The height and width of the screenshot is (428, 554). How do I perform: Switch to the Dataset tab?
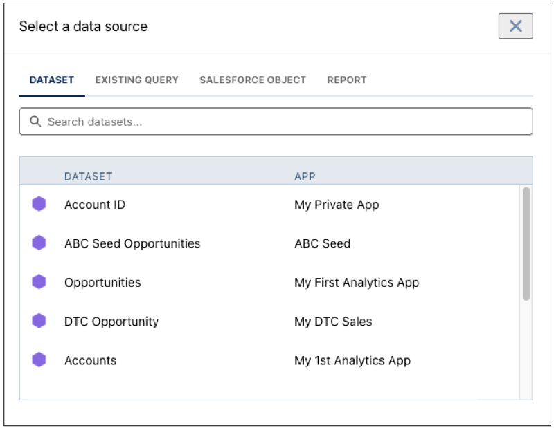pos(52,80)
